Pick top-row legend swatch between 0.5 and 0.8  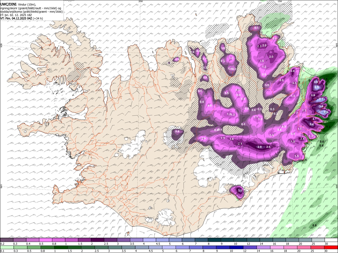[45, 240]
